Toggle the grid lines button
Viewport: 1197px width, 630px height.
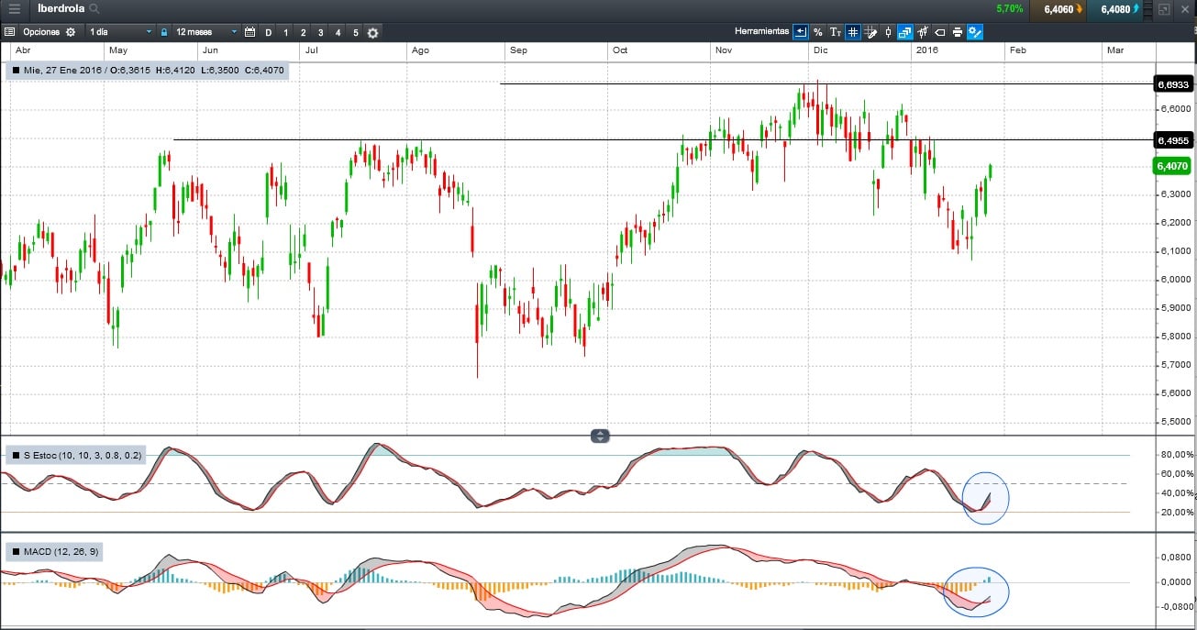[852, 32]
